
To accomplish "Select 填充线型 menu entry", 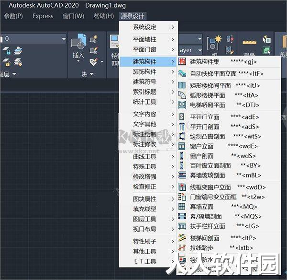I will 148,209.
